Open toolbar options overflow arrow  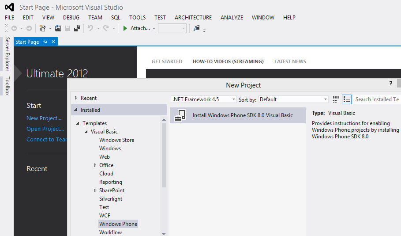(204, 31)
